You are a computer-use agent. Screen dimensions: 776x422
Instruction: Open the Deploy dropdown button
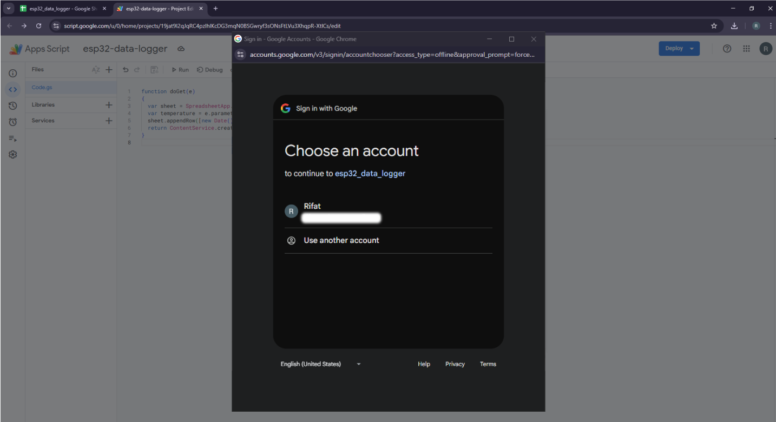679,49
